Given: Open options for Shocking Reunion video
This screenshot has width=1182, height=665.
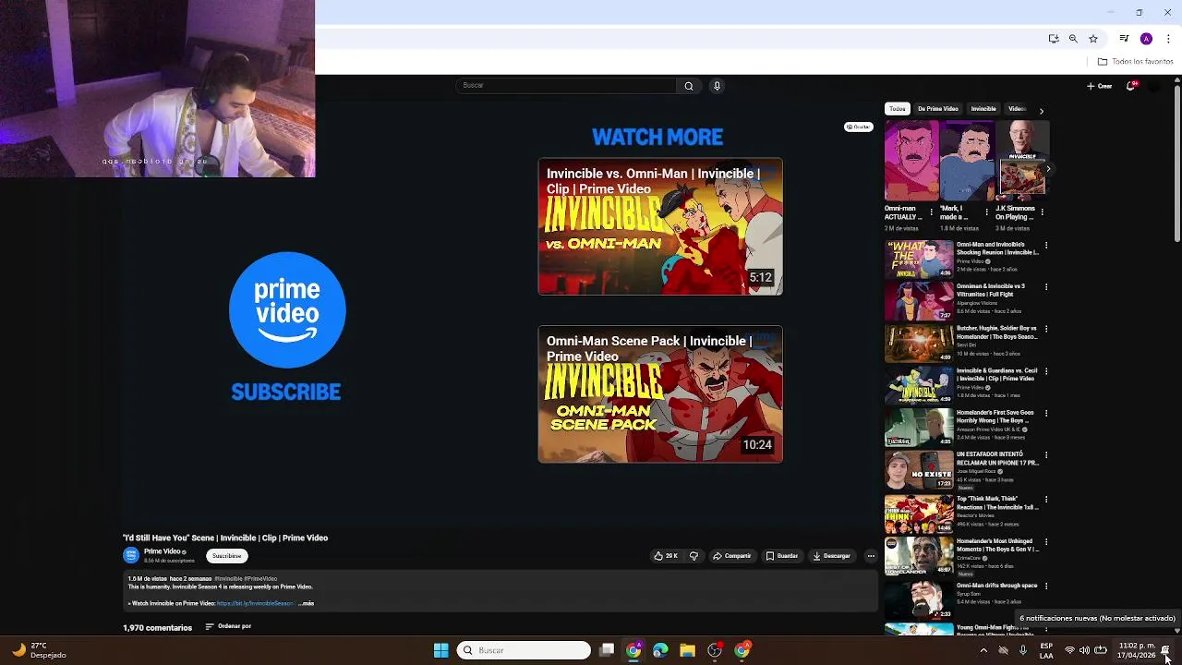Looking at the screenshot, I should tap(1046, 246).
